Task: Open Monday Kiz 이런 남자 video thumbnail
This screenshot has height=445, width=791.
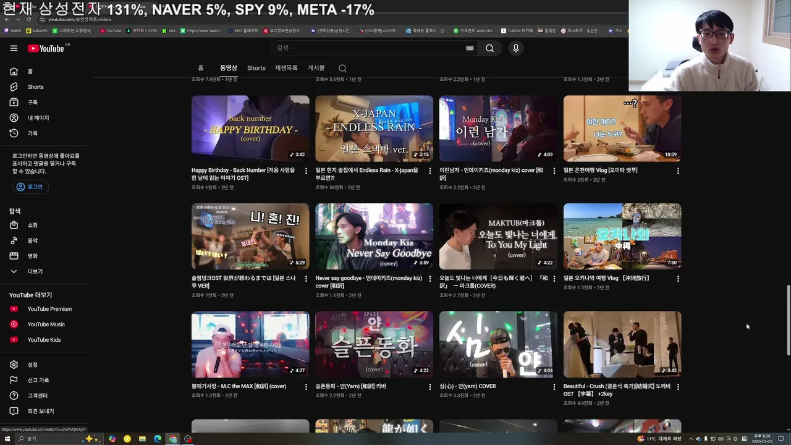Action: tap(498, 129)
